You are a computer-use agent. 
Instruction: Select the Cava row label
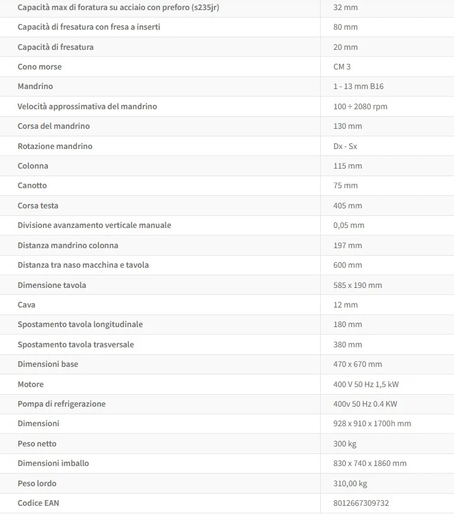click(27, 304)
